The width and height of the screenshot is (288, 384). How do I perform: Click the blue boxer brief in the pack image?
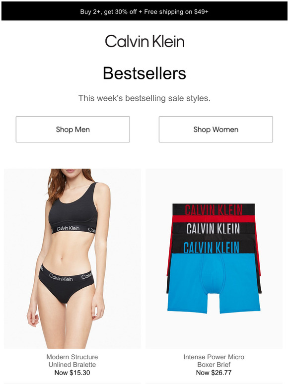tap(214, 283)
